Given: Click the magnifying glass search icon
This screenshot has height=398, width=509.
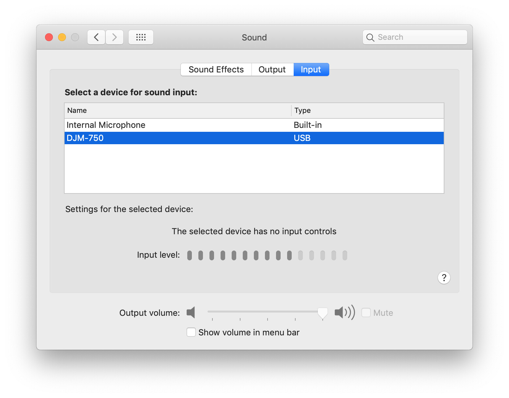Looking at the screenshot, I should click(x=370, y=38).
